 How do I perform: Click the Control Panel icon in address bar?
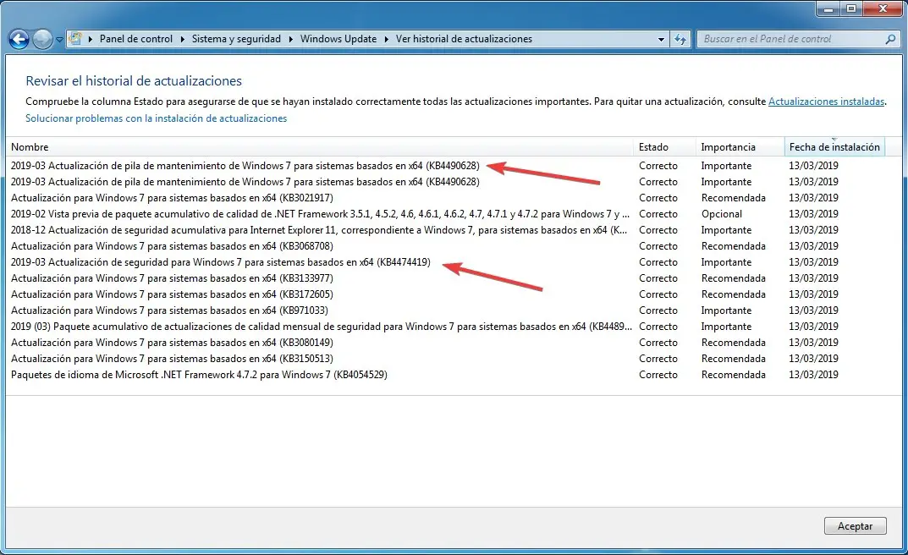coord(76,39)
